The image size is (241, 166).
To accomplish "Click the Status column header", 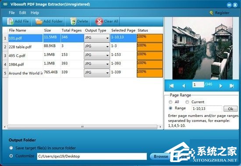I will [143, 30].
